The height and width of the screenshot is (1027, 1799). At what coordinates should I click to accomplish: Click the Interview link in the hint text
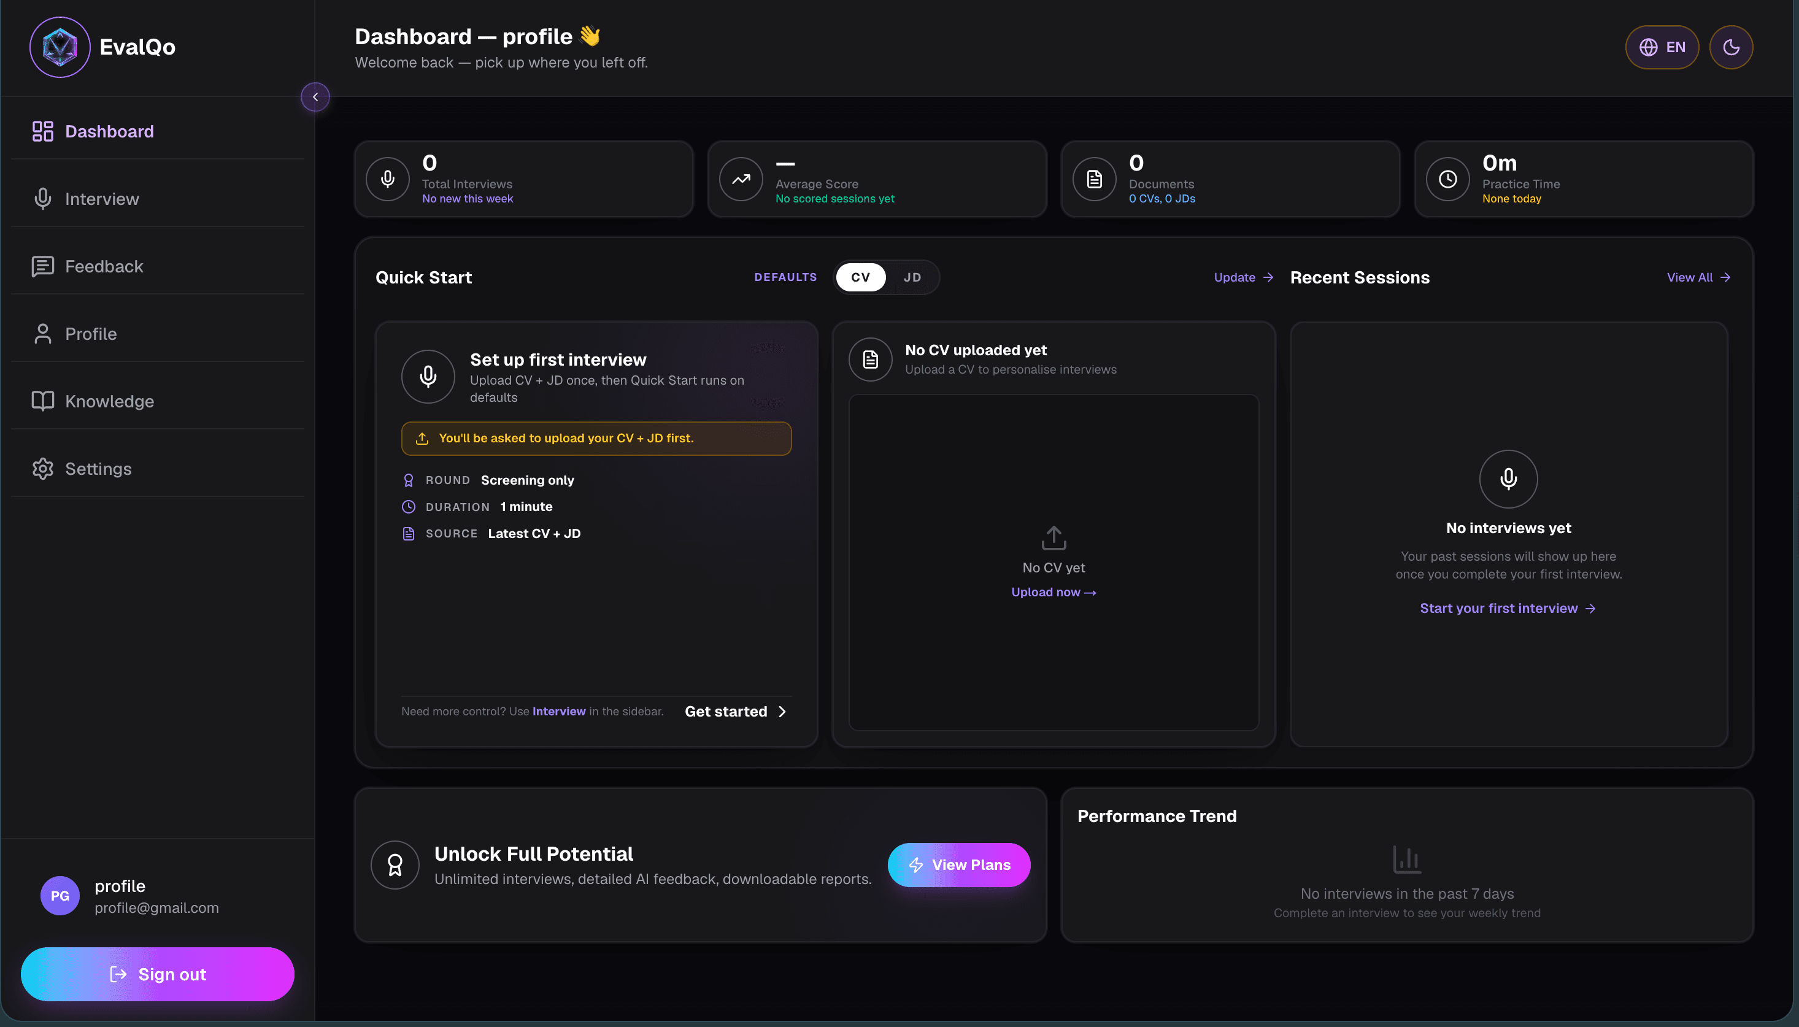pos(558,711)
